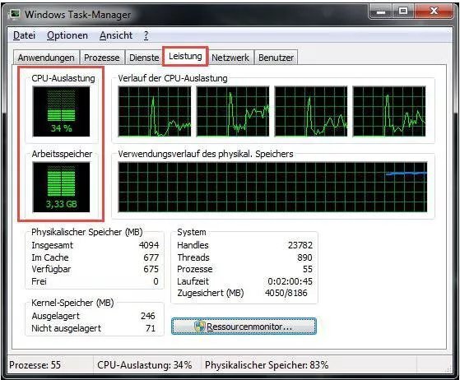The image size is (460, 380).
Task: Click the Ausgelagert value 246
Action: [x=148, y=316]
